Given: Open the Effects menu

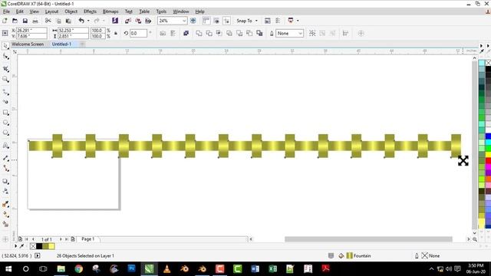Looking at the screenshot, I should pos(90,11).
